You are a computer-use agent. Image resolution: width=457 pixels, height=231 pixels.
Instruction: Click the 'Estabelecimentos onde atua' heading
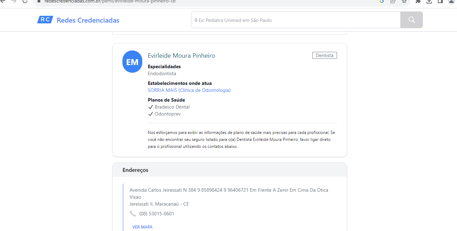180,83
